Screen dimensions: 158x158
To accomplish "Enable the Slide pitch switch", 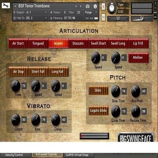I will point(98,90).
